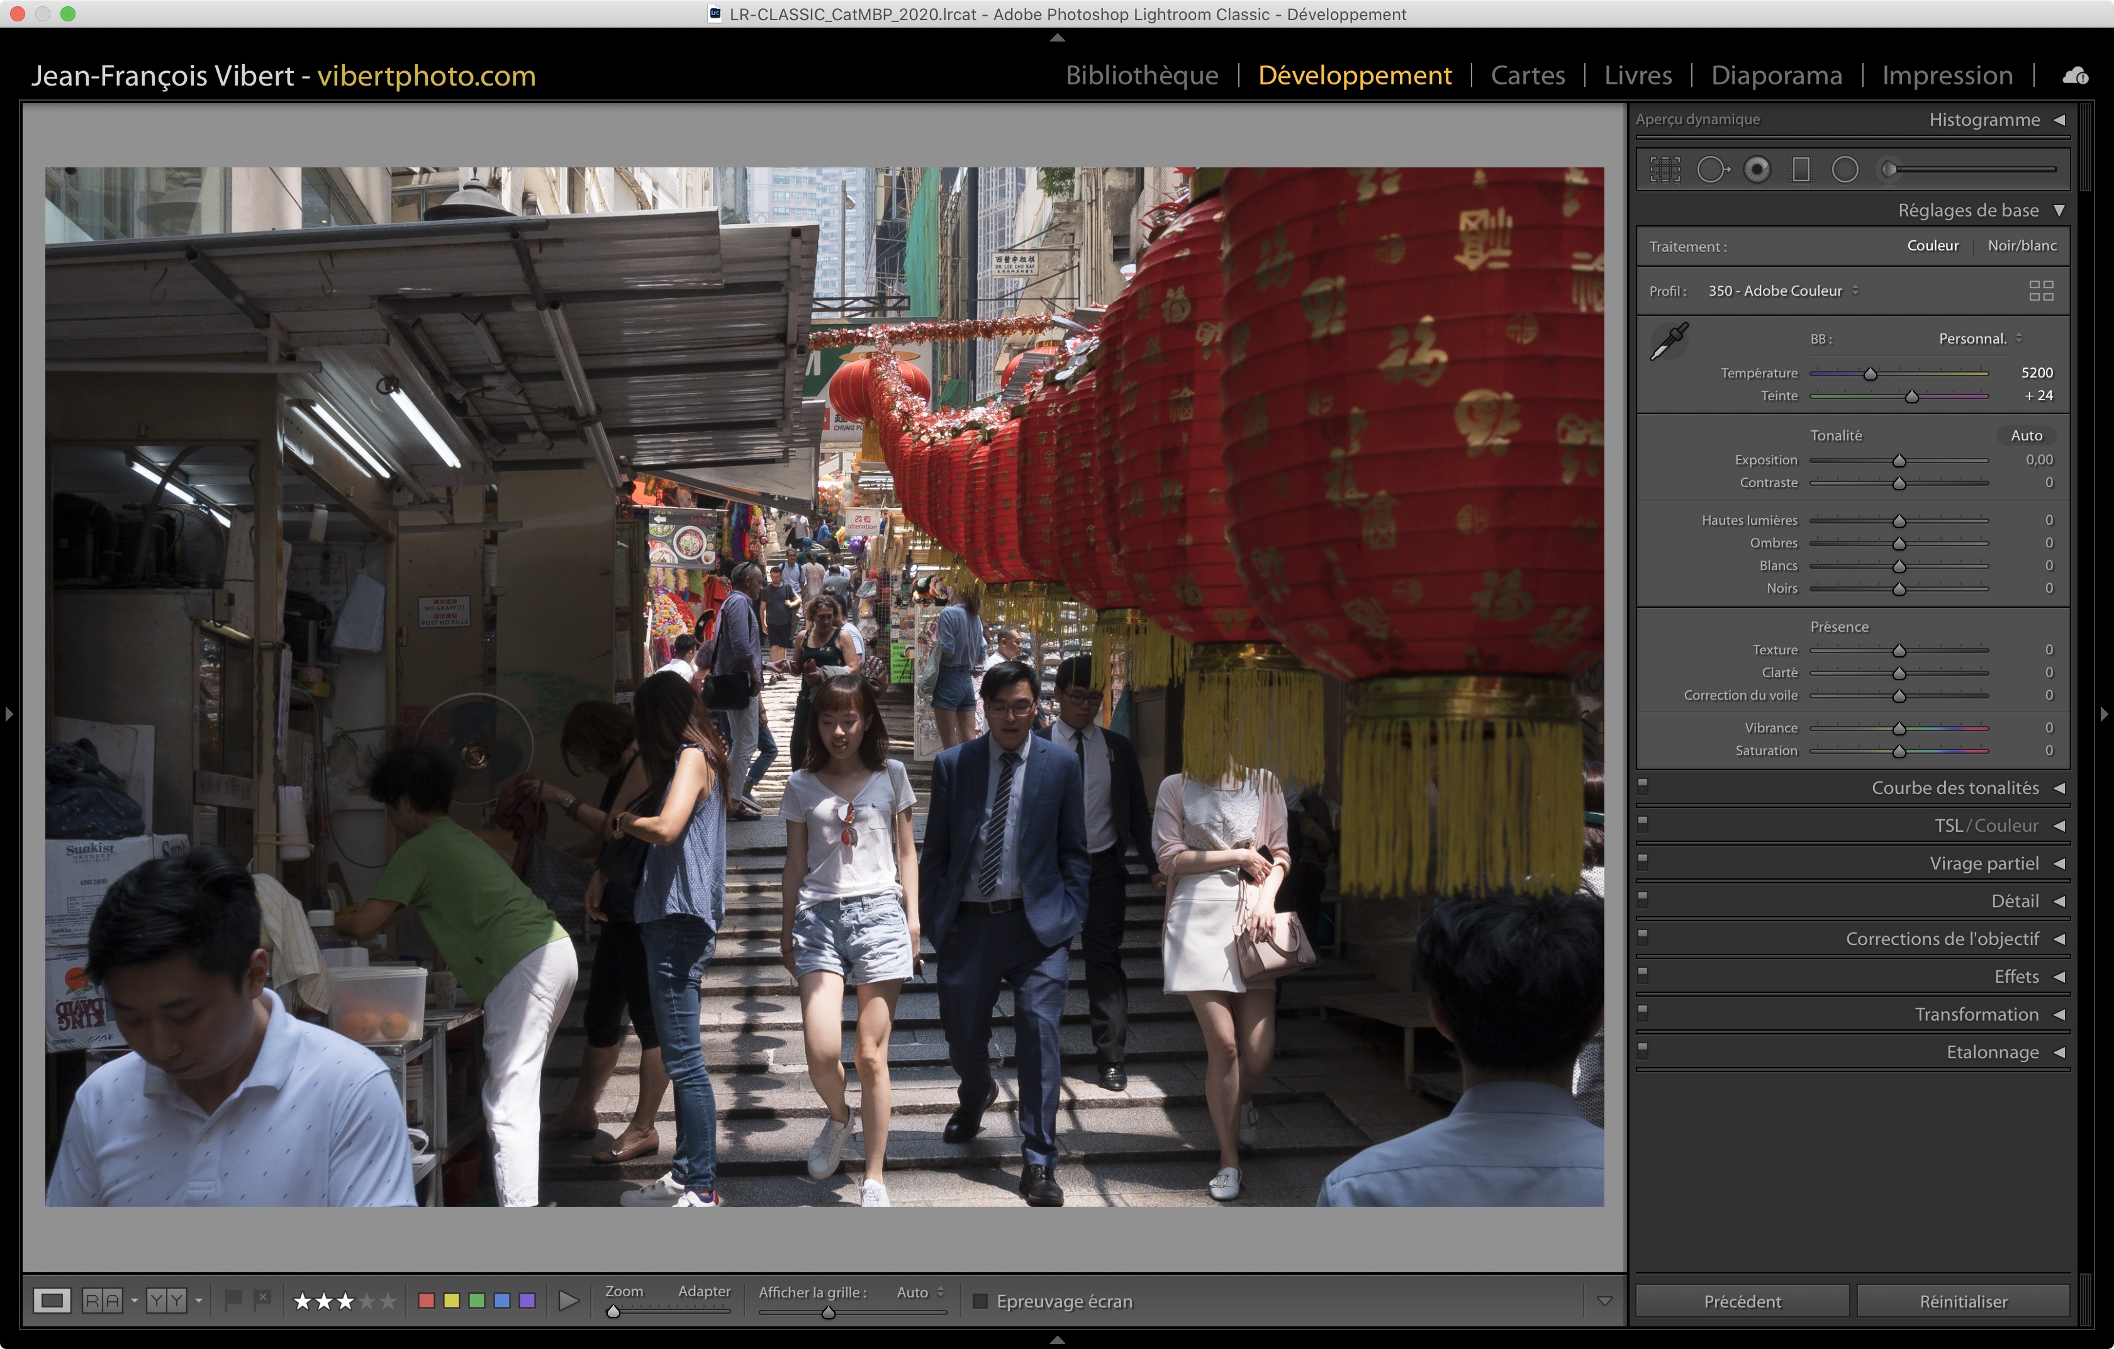Apply the red color label swatch

coord(427,1300)
